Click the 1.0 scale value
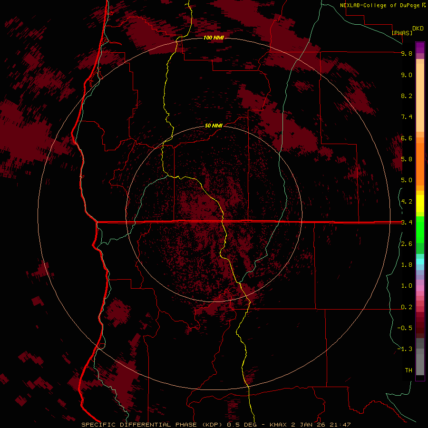Image resolution: width=428 pixels, height=428 pixels. (407, 286)
